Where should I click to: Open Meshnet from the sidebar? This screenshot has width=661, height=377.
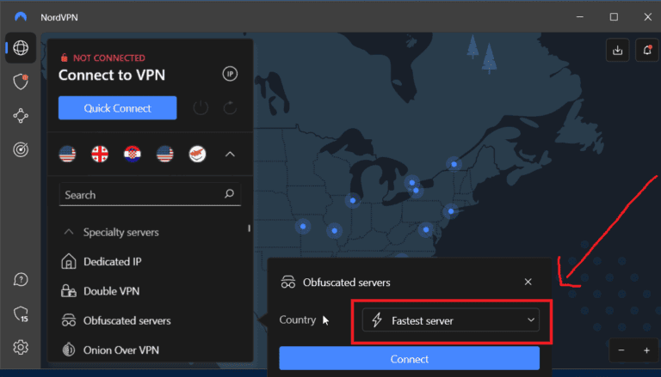[21, 115]
